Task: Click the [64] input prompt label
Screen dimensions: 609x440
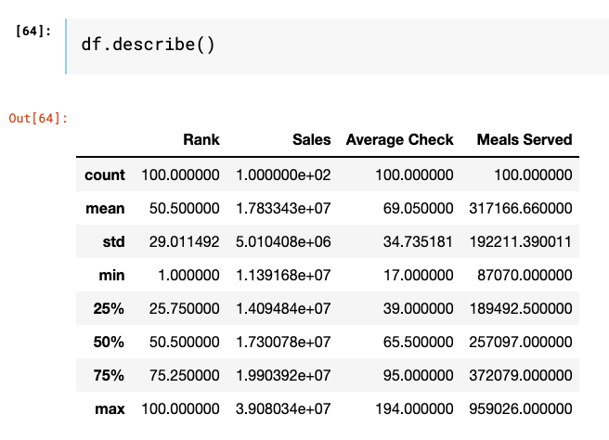Action: click(x=34, y=32)
